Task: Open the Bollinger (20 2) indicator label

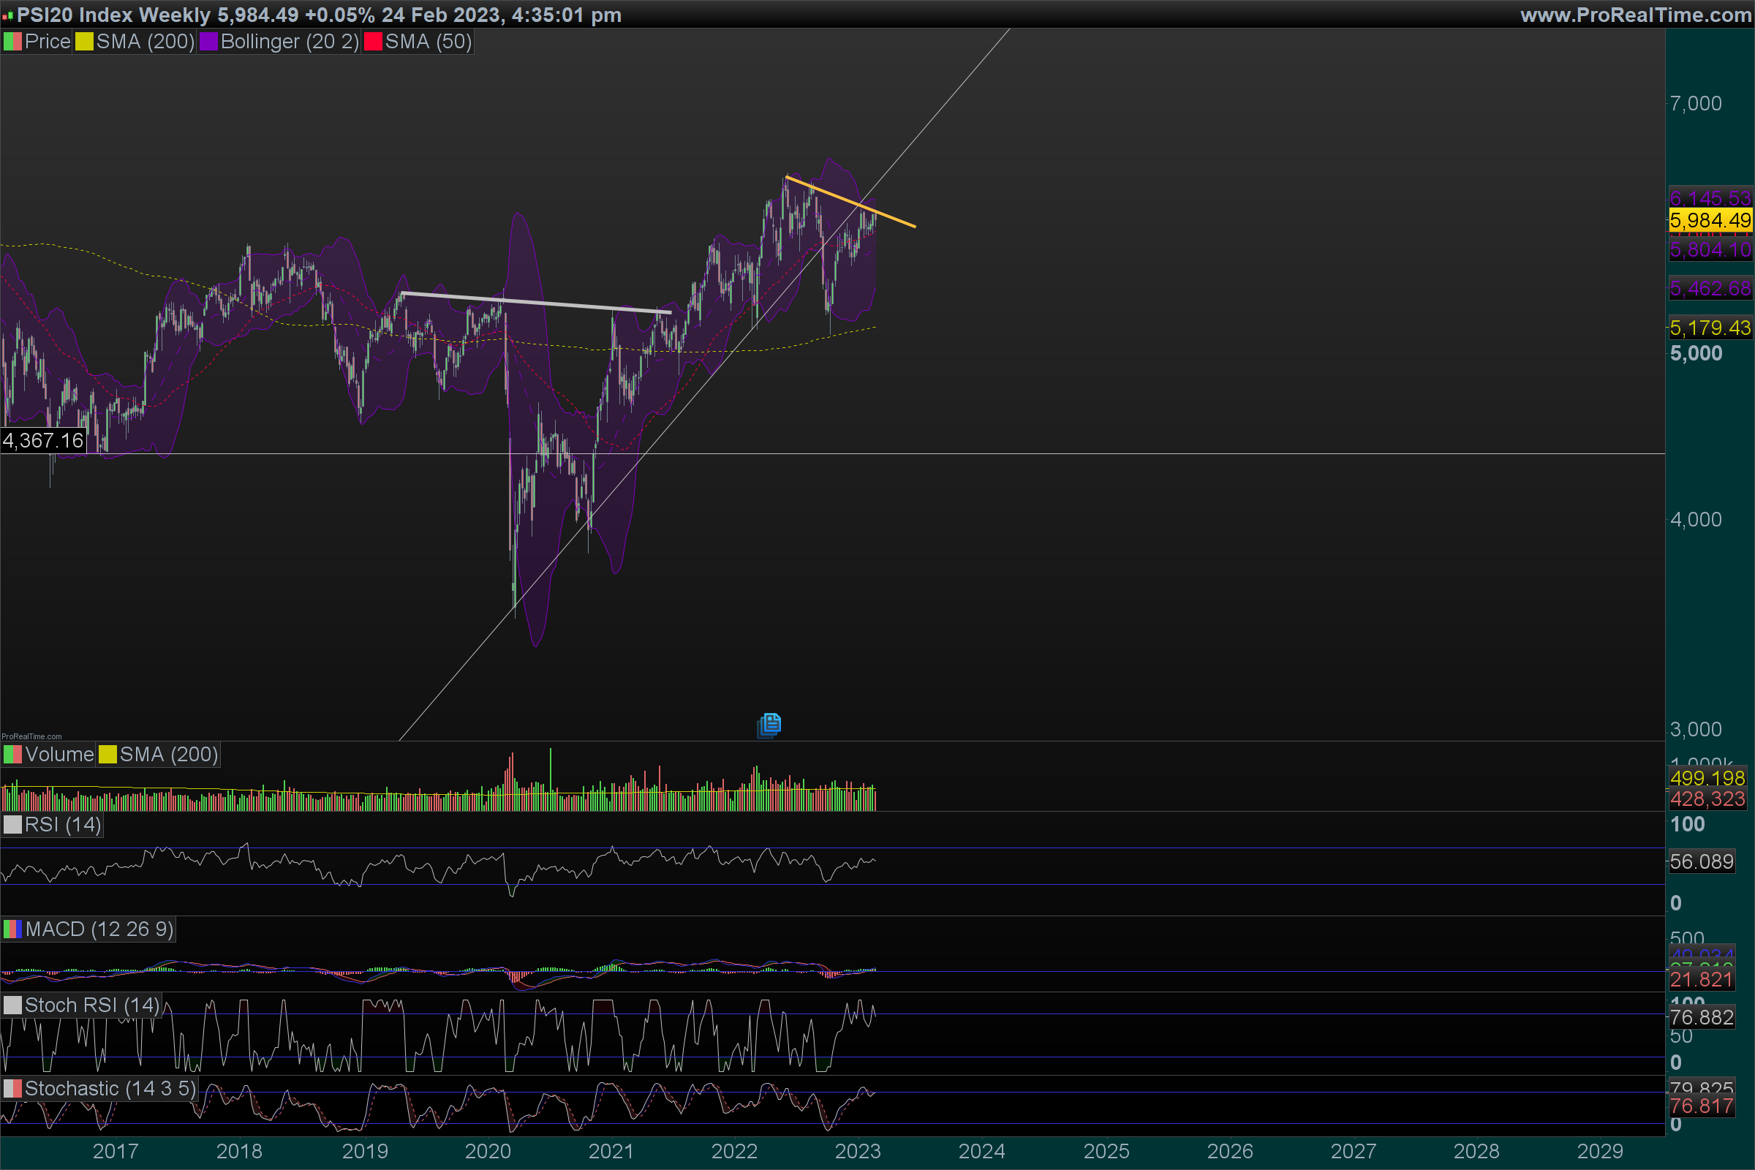Action: click(x=290, y=42)
